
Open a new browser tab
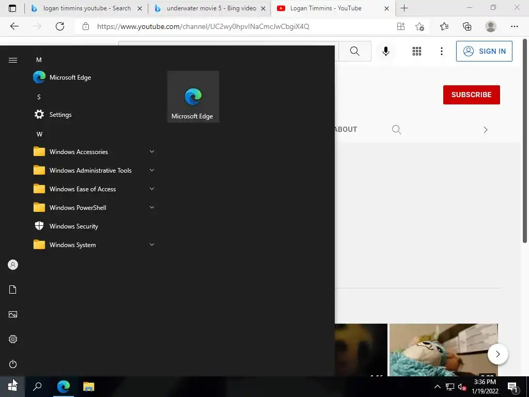click(404, 8)
